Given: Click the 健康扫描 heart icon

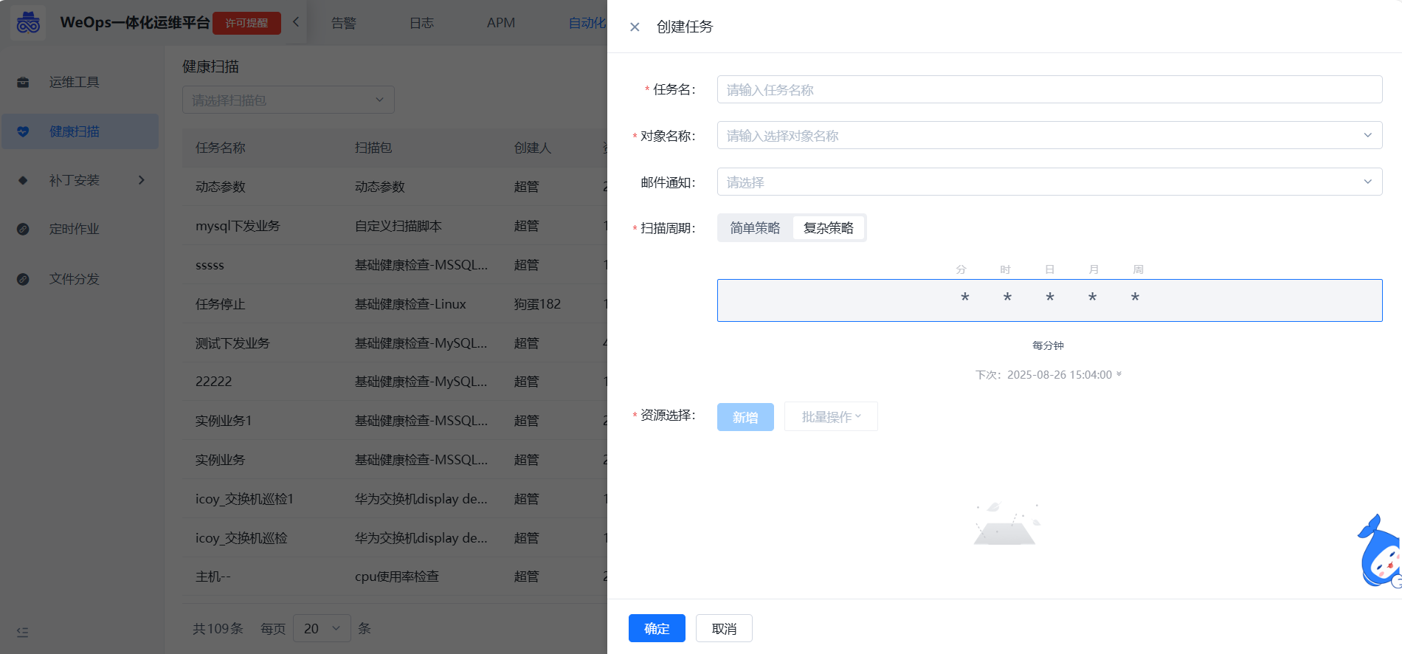Looking at the screenshot, I should [x=23, y=131].
